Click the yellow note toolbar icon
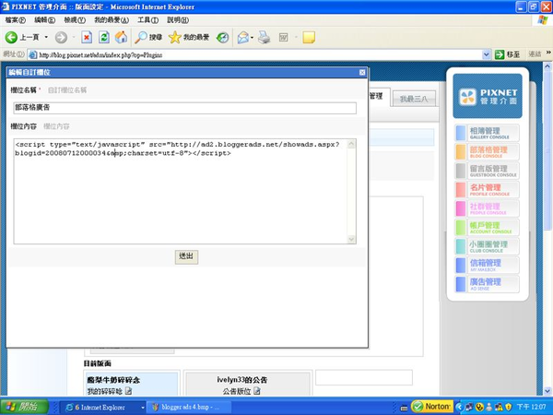 (309, 37)
